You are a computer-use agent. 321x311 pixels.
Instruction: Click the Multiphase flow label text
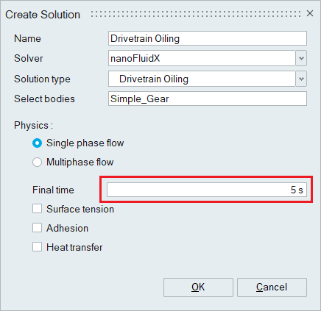coord(80,162)
